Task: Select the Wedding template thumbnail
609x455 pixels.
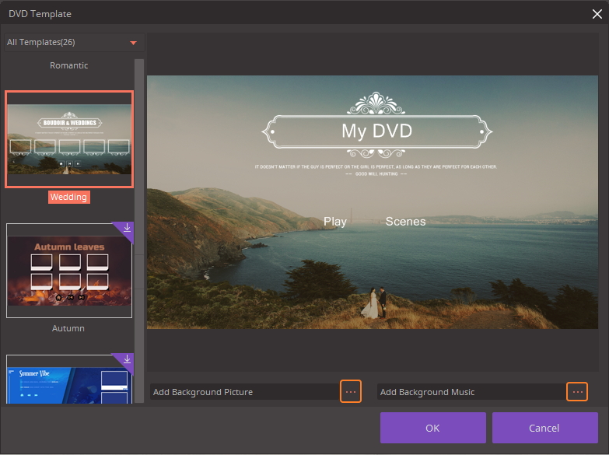Action: click(69, 139)
